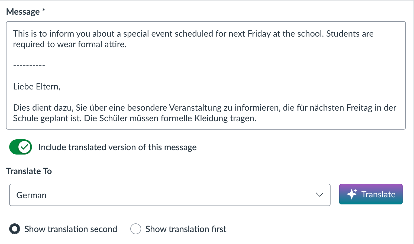414x244 pixels.
Task: Click the green checkmark inside the toggle
Action: pos(25,147)
